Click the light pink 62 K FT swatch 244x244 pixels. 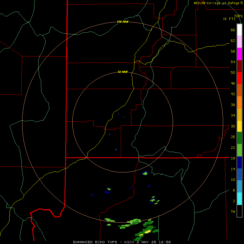239,41
